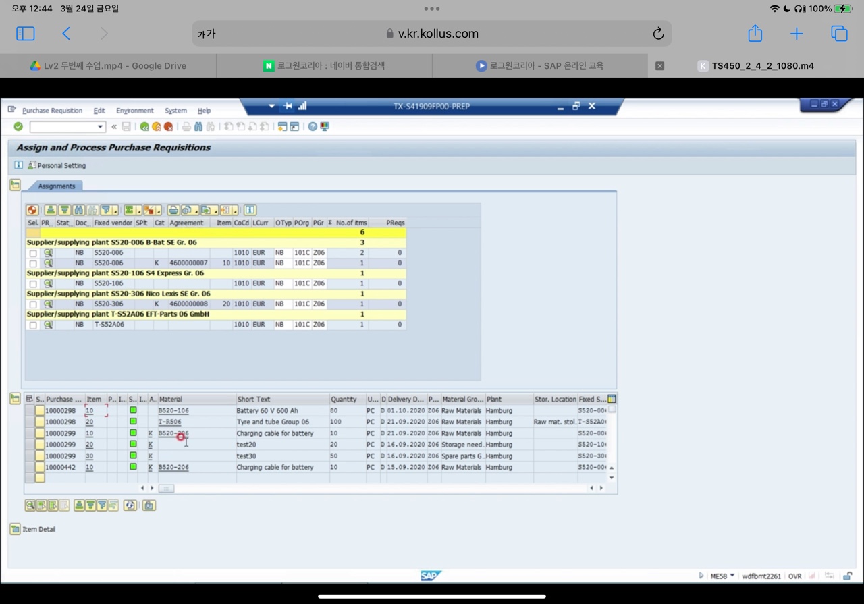Click the item table scroll-down arrow
864x604 pixels.
(612, 478)
